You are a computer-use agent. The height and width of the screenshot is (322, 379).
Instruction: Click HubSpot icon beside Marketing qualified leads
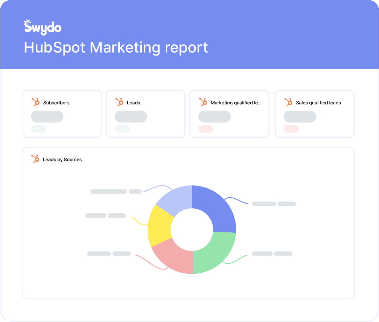coord(203,102)
